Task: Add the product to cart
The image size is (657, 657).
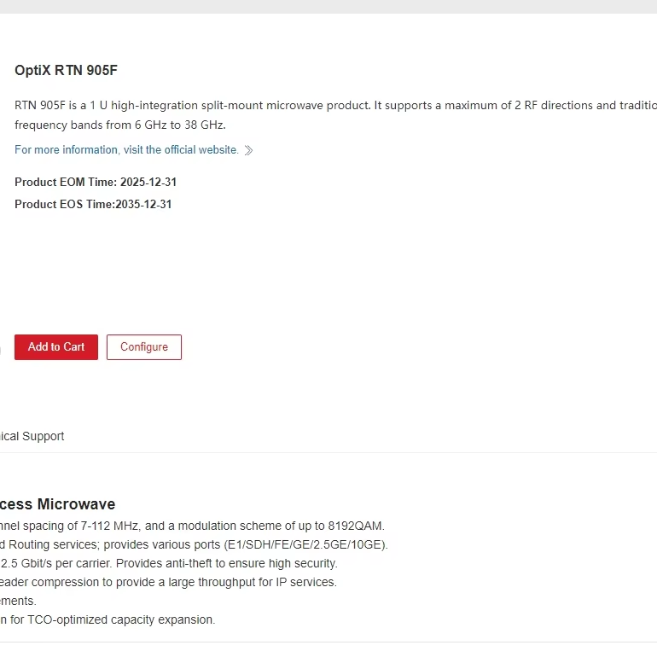Action: point(56,347)
